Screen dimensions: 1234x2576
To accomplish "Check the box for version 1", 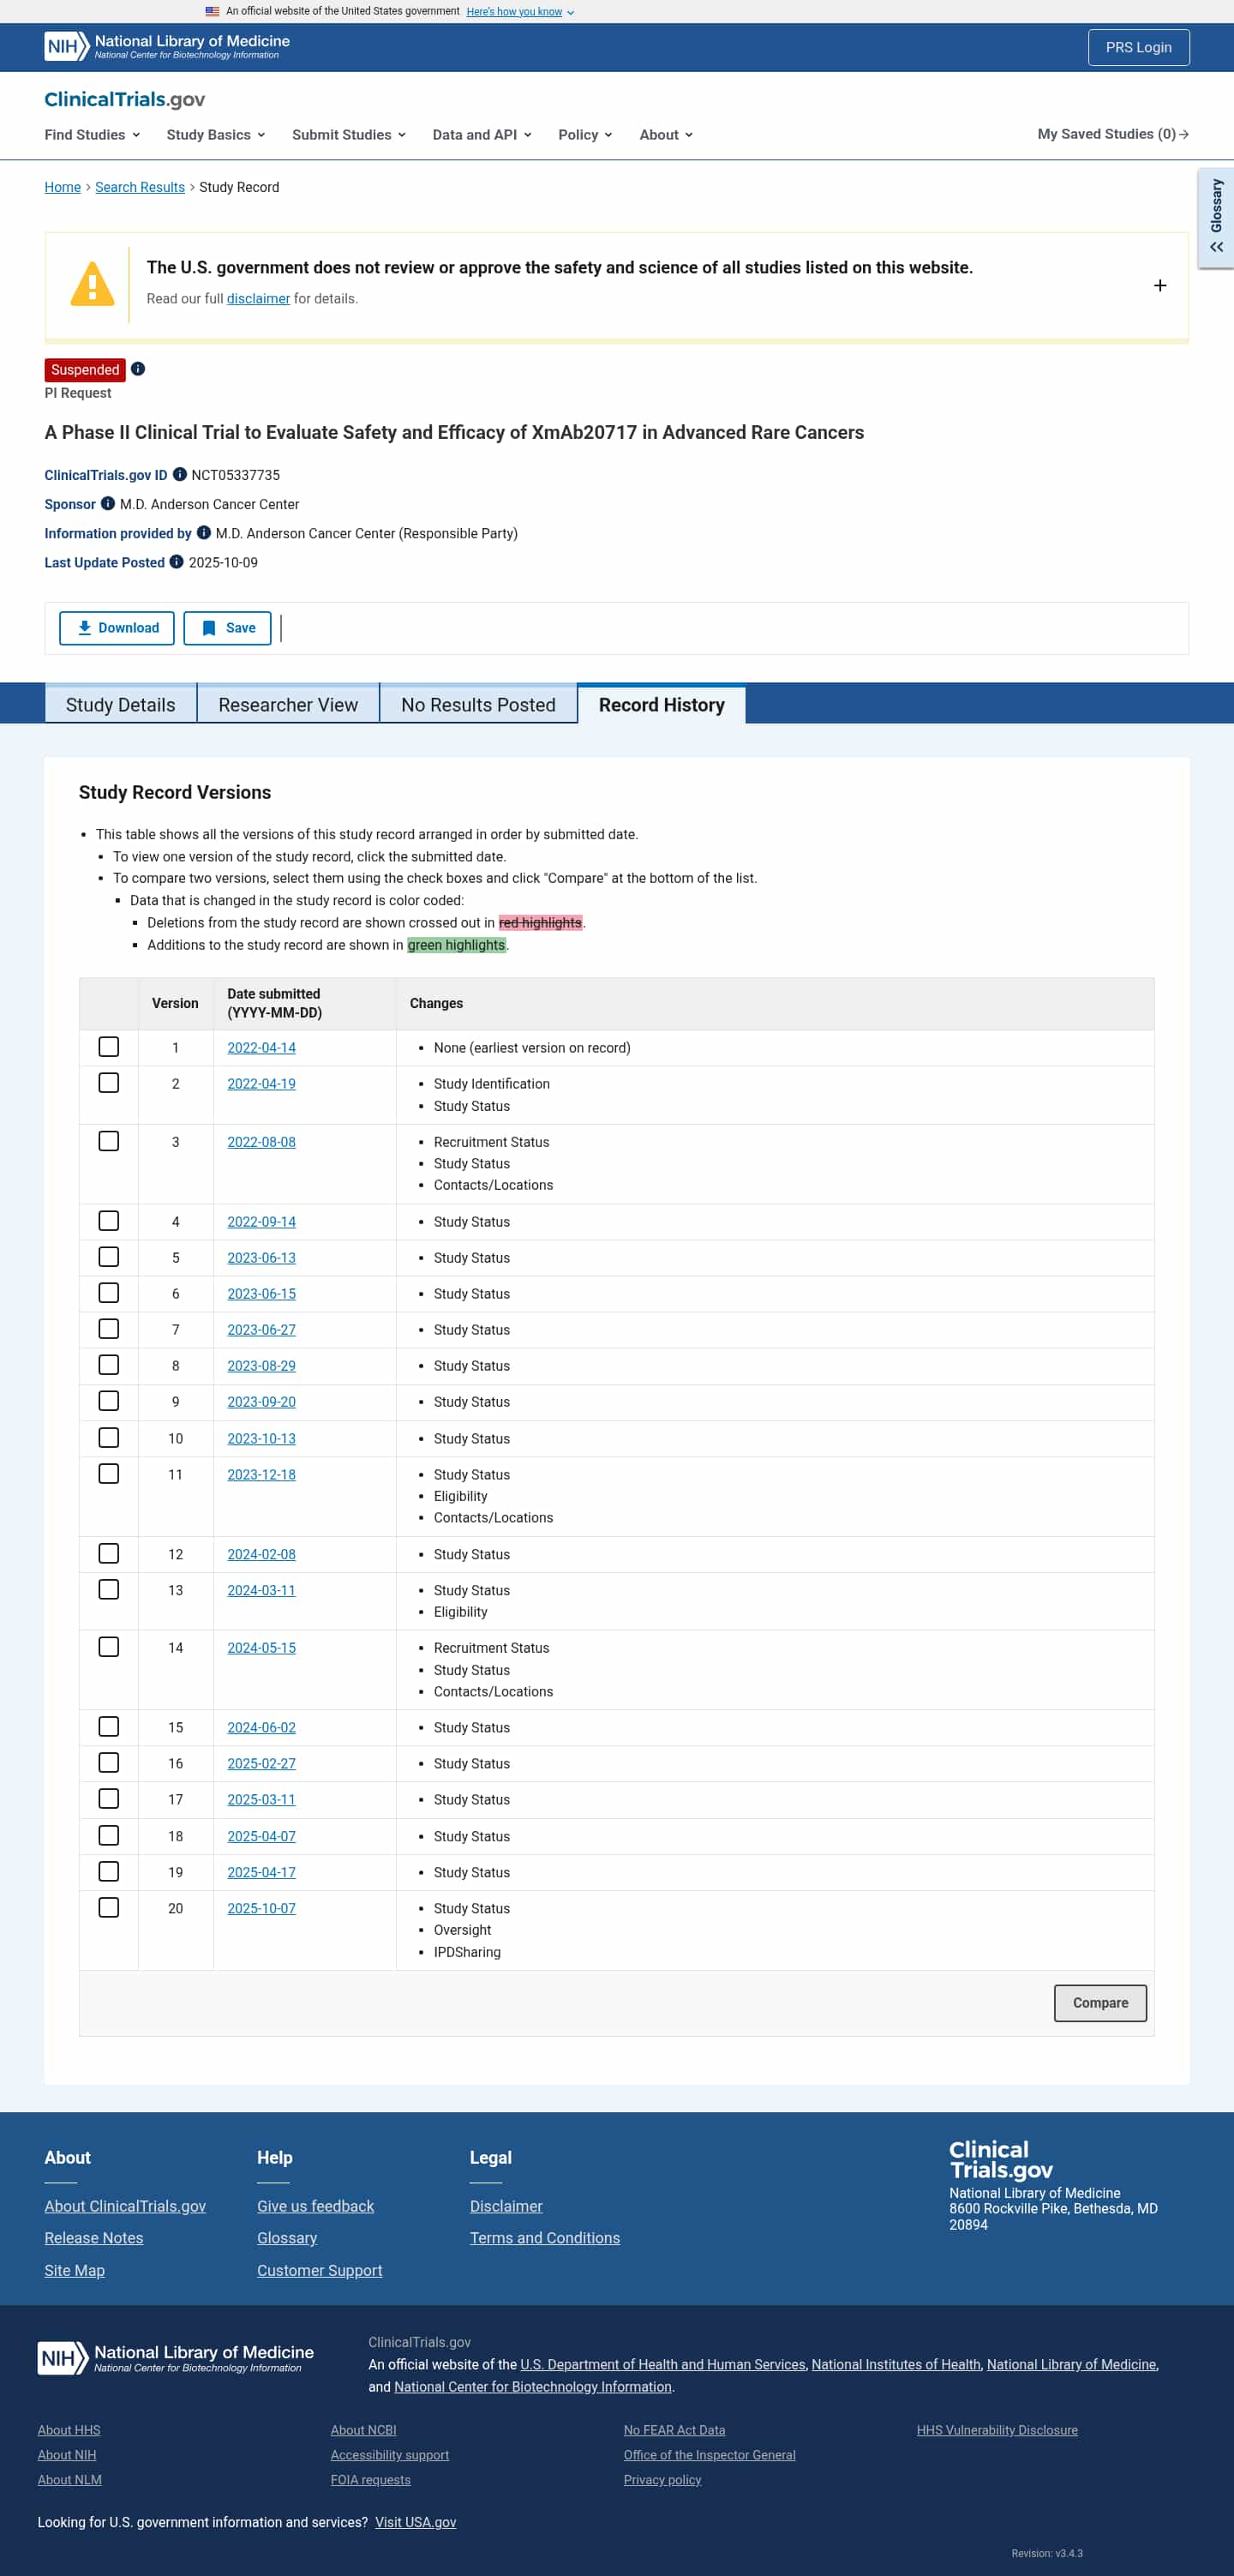I will click(109, 1046).
